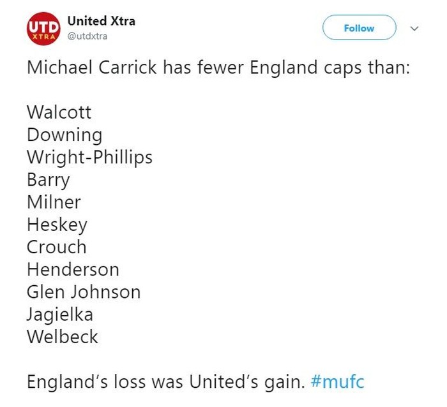Click the name Welbeck in the list
This screenshot has height=407, width=447.
click(62, 336)
